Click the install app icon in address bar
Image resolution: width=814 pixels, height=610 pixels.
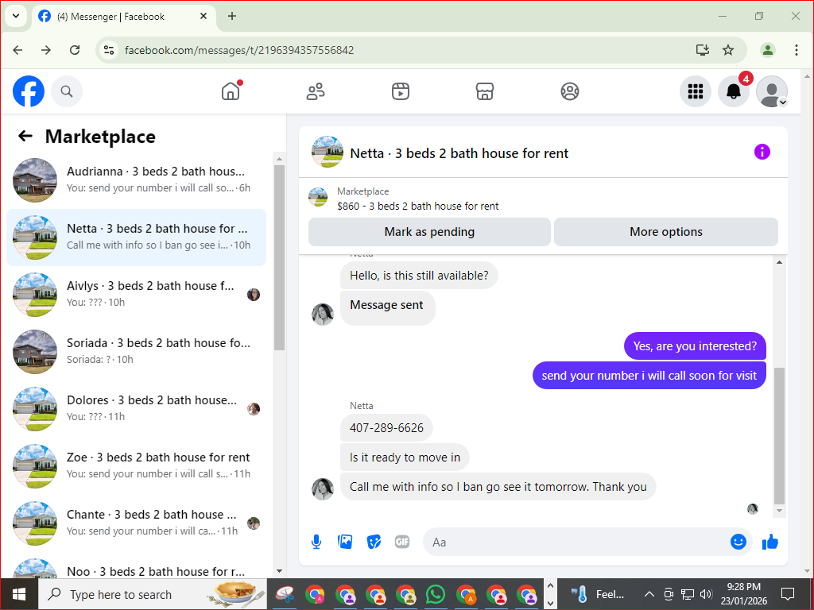pyautogui.click(x=703, y=50)
